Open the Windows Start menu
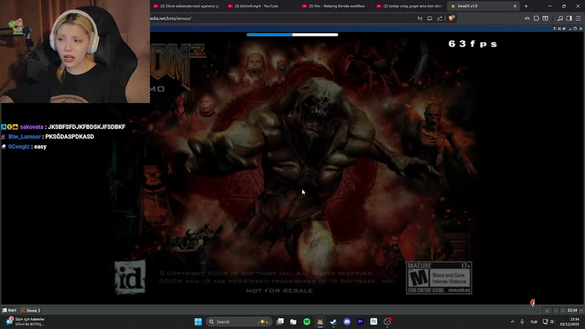The width and height of the screenshot is (585, 329). pyautogui.click(x=198, y=322)
